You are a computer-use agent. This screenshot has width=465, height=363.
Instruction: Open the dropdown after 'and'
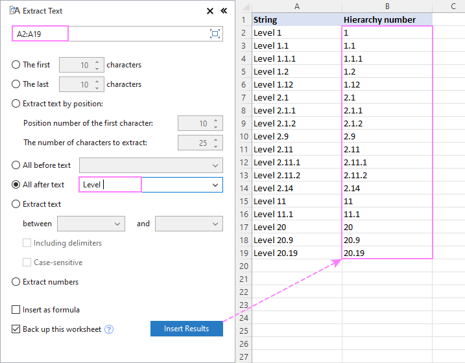(215, 224)
